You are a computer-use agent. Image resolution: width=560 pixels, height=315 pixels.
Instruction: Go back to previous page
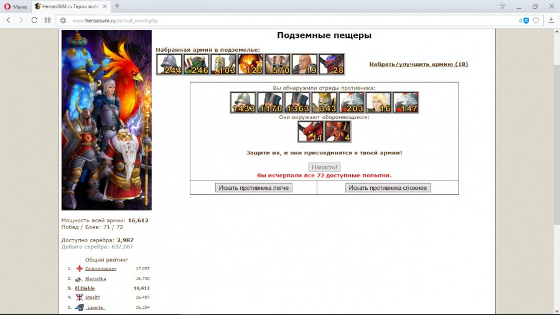click(9, 21)
